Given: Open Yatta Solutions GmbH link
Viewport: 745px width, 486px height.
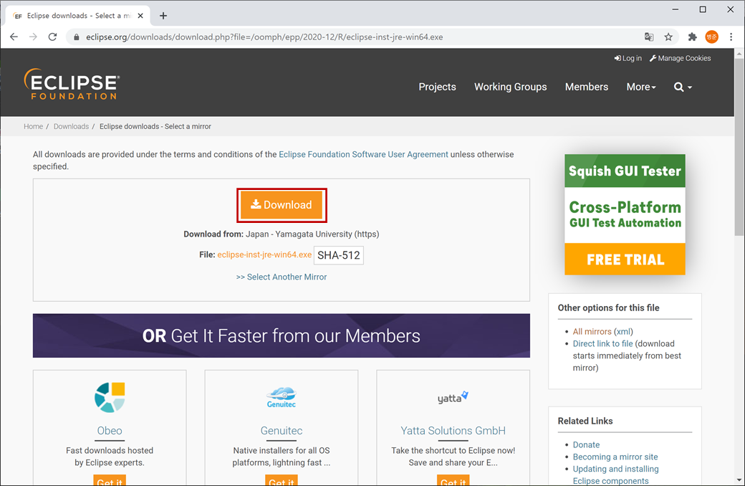Looking at the screenshot, I should pos(453,431).
